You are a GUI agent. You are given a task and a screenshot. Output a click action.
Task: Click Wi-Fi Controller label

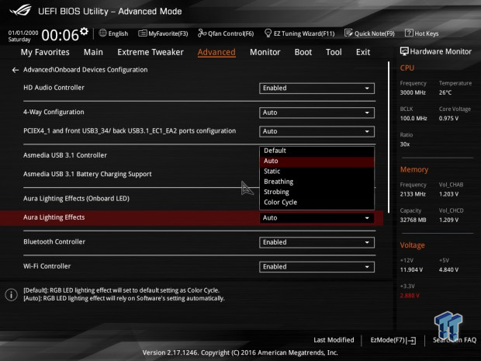click(47, 266)
